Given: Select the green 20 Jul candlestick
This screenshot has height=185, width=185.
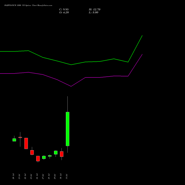Looking at the screenshot, I should click(14, 140).
